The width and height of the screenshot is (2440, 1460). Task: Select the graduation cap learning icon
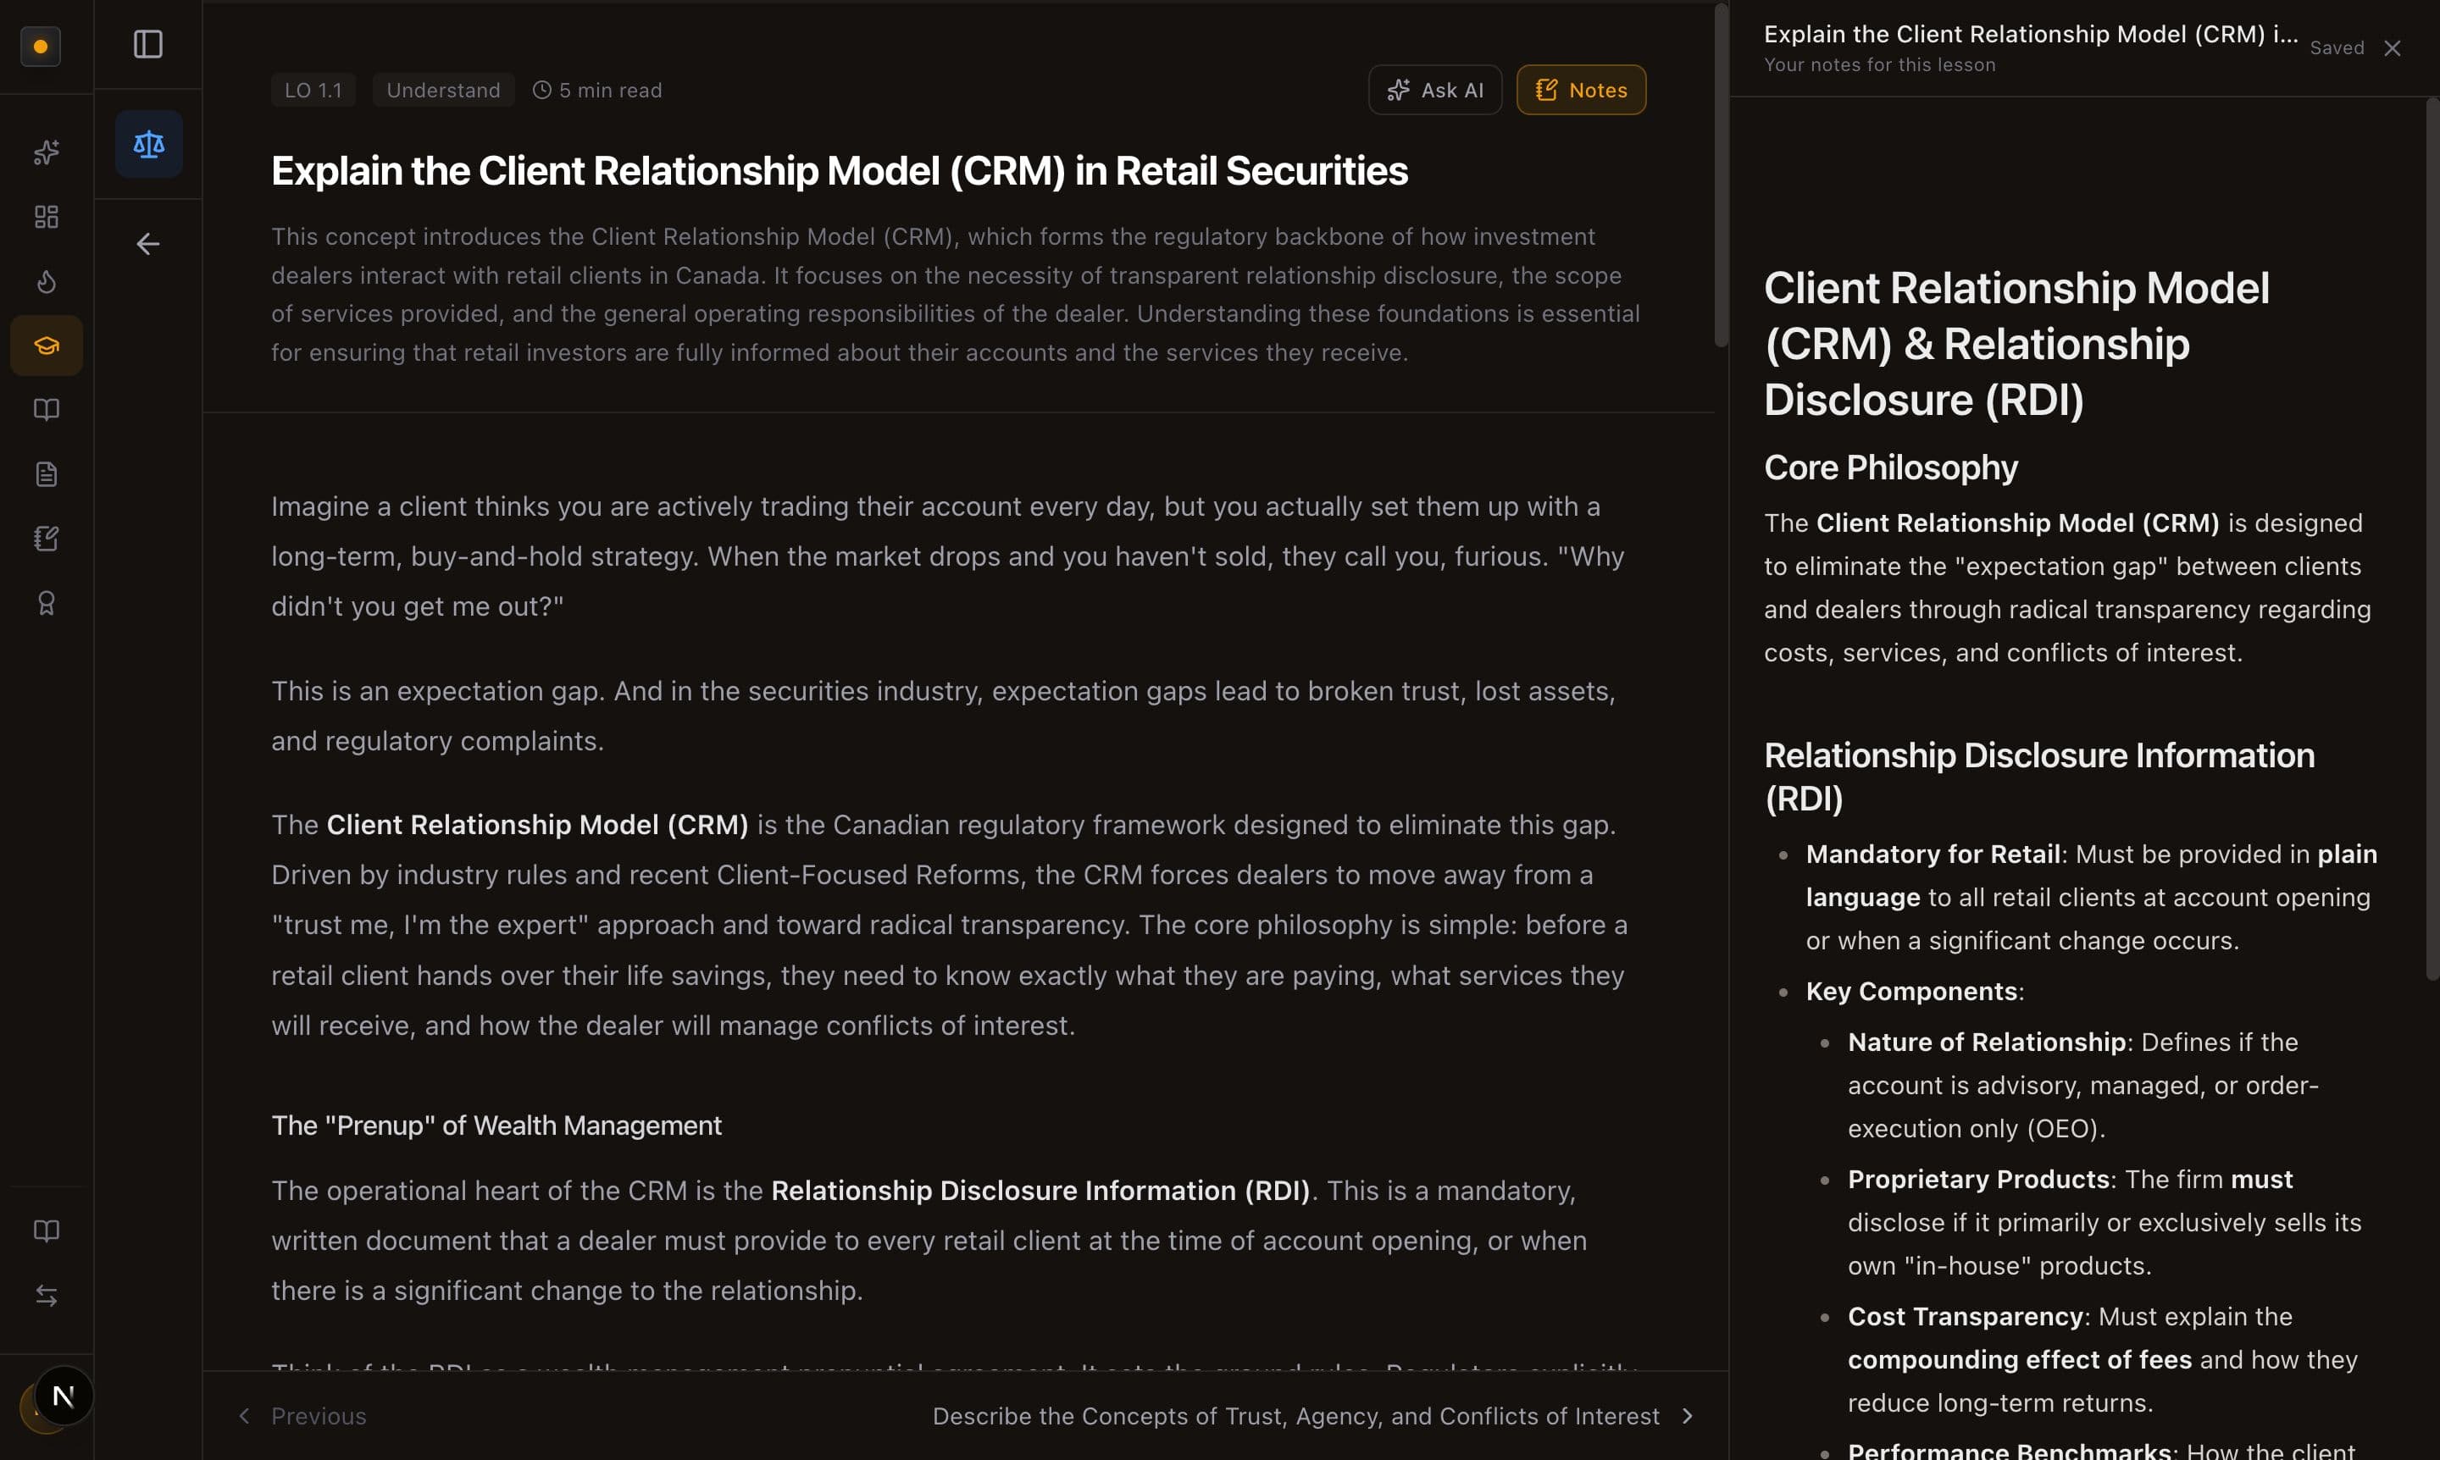pos(47,346)
